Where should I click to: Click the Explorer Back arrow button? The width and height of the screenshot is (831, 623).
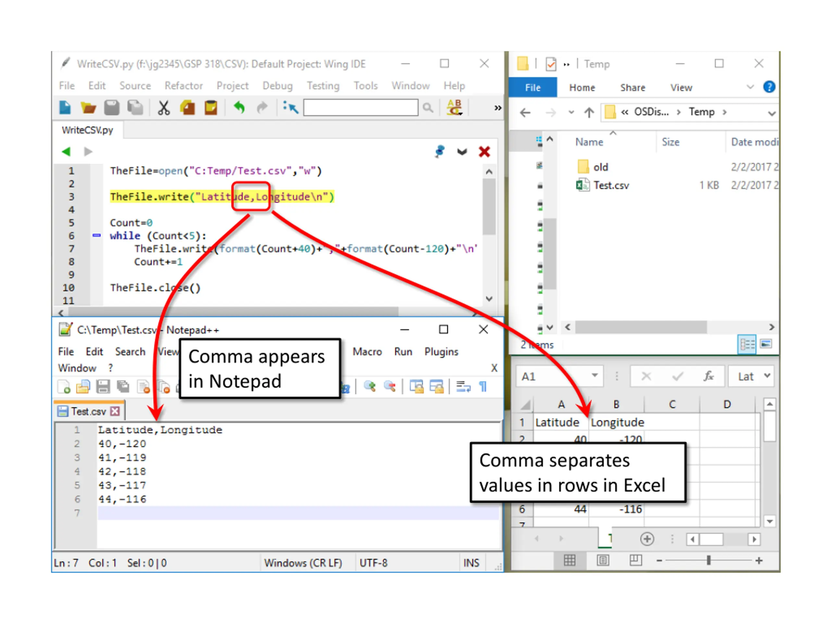tap(525, 112)
